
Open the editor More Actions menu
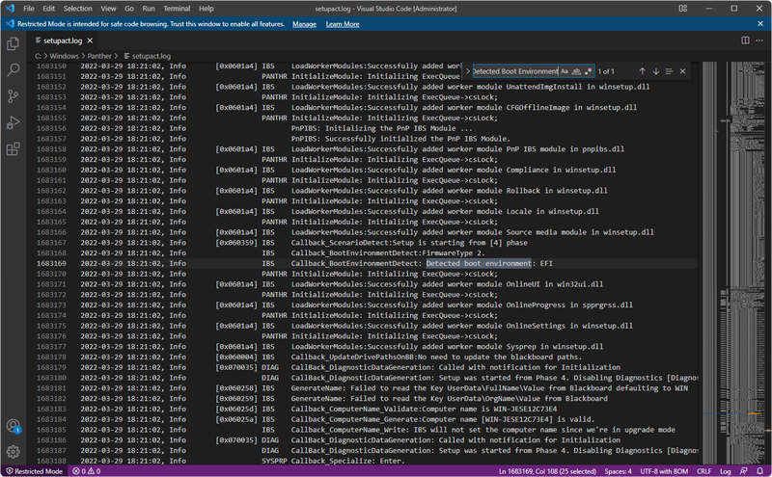click(759, 40)
